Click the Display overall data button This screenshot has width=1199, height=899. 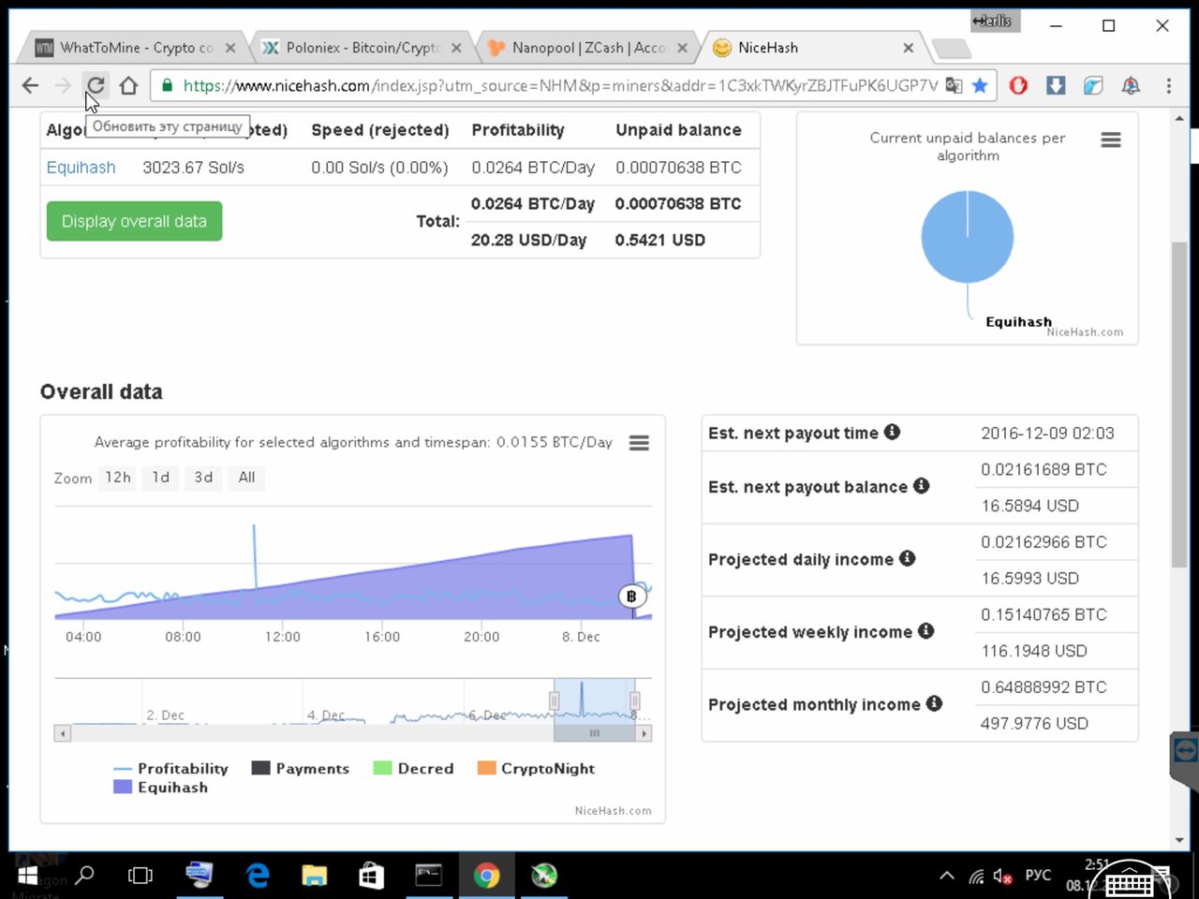coord(134,221)
